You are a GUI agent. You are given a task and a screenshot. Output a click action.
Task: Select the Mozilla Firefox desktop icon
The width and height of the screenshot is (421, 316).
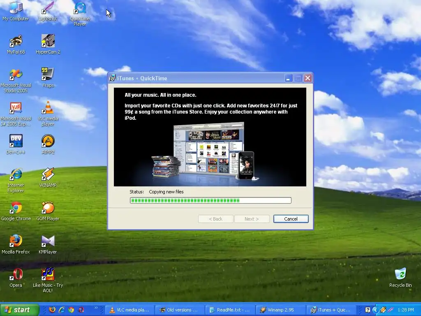coord(16,244)
